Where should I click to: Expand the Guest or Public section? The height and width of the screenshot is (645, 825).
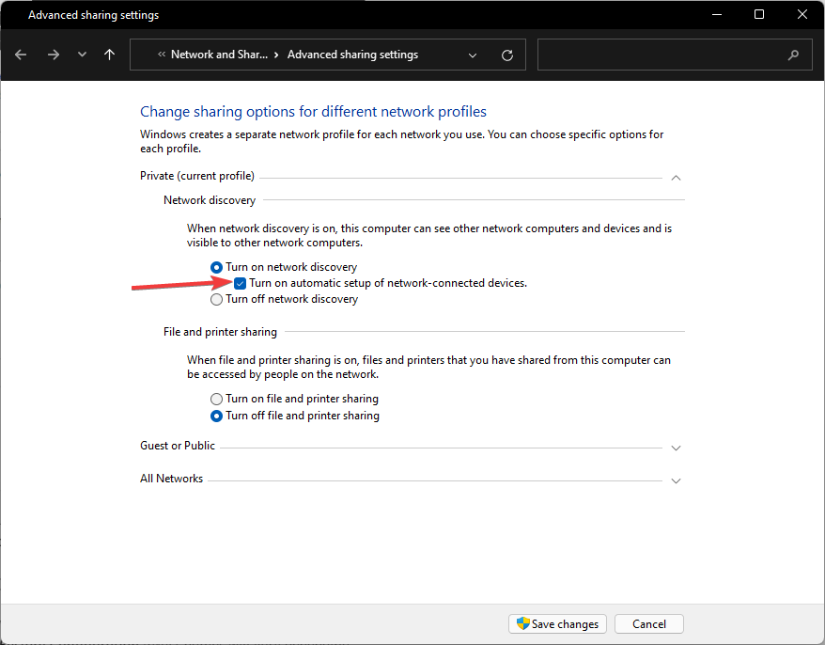(x=676, y=448)
